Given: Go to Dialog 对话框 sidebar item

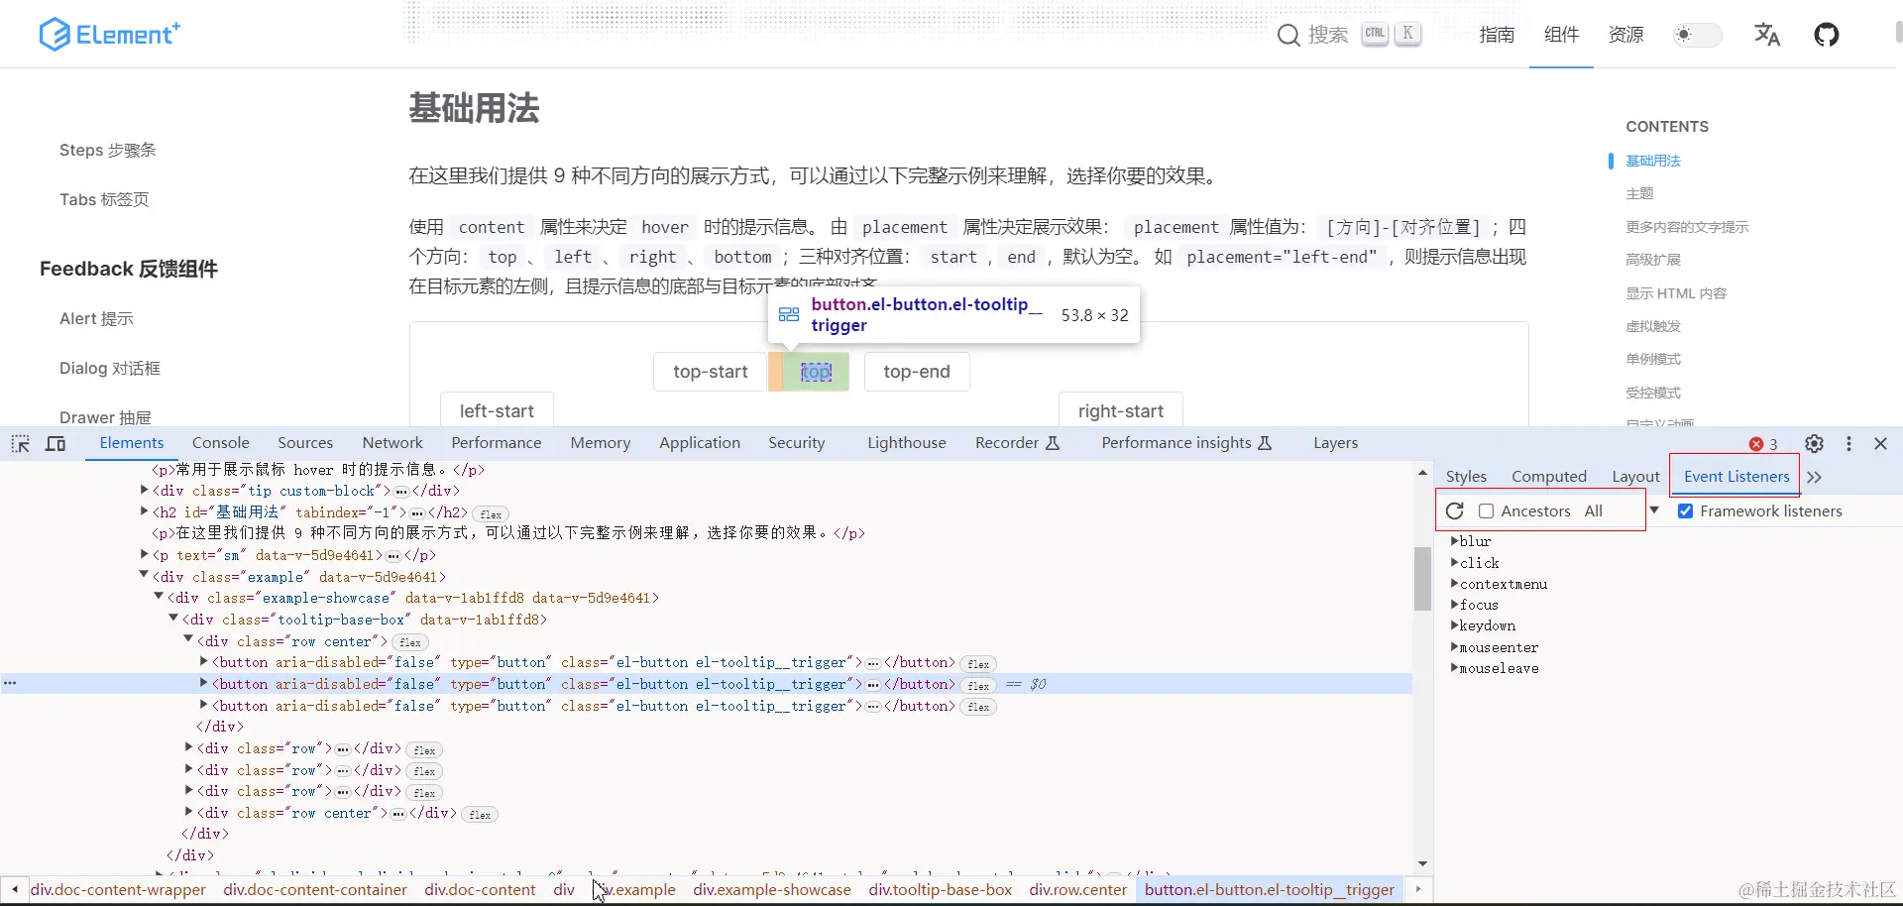Looking at the screenshot, I should (x=109, y=368).
